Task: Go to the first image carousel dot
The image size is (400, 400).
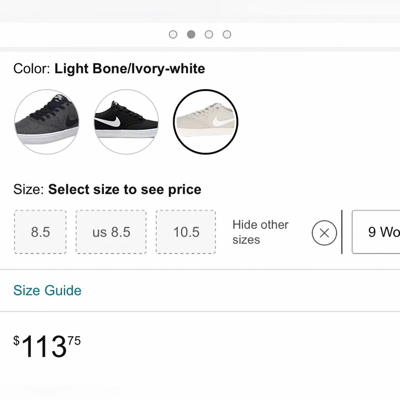Action: tap(173, 34)
